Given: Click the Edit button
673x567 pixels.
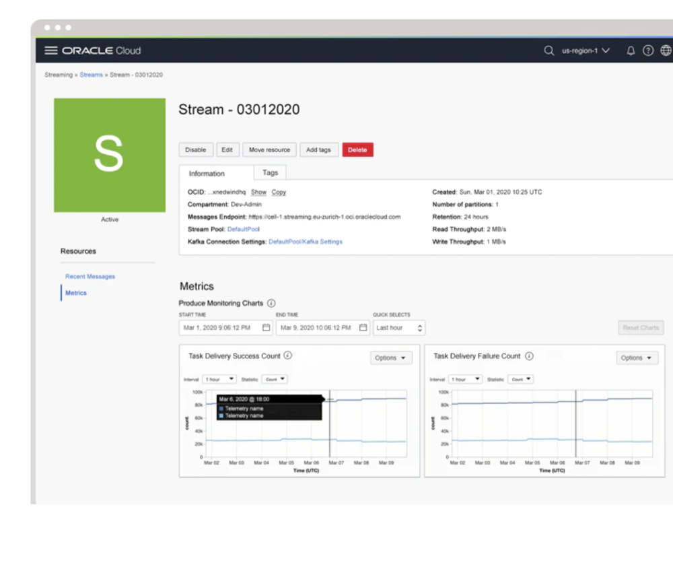Looking at the screenshot, I should coord(227,150).
